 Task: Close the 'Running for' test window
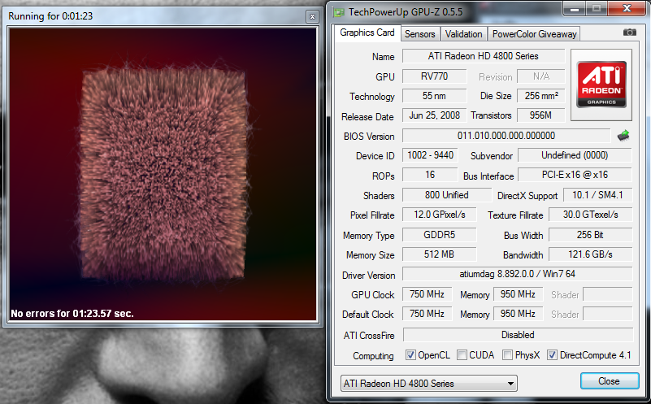(x=312, y=16)
